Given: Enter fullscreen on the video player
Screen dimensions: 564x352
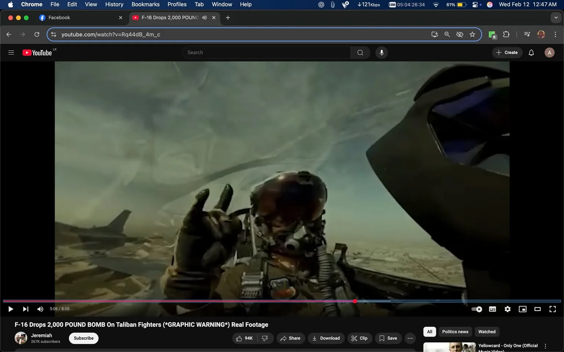Looking at the screenshot, I should [x=552, y=309].
